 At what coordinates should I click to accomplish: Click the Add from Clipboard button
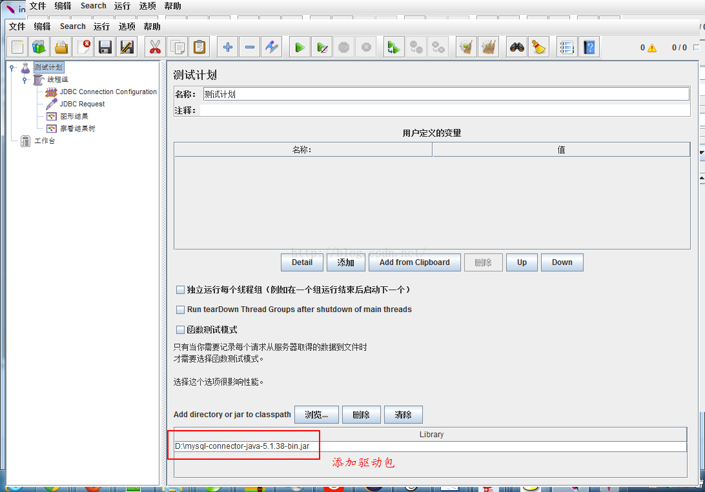tap(414, 262)
